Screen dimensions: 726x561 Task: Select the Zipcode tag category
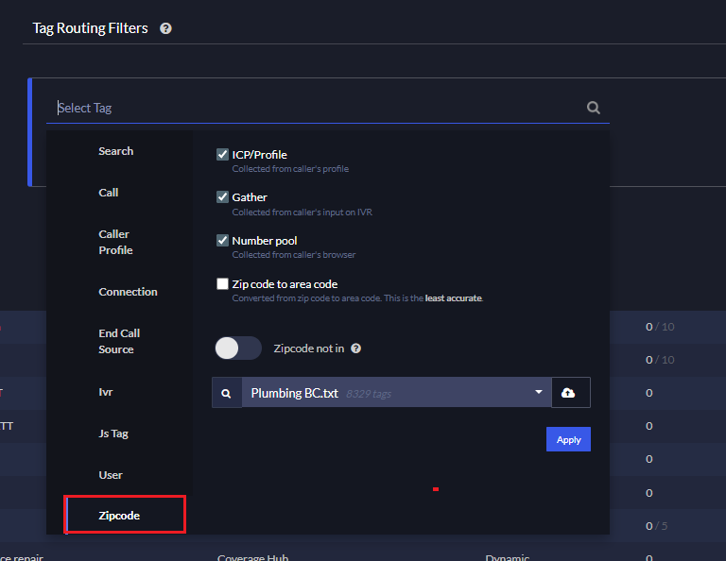point(119,516)
